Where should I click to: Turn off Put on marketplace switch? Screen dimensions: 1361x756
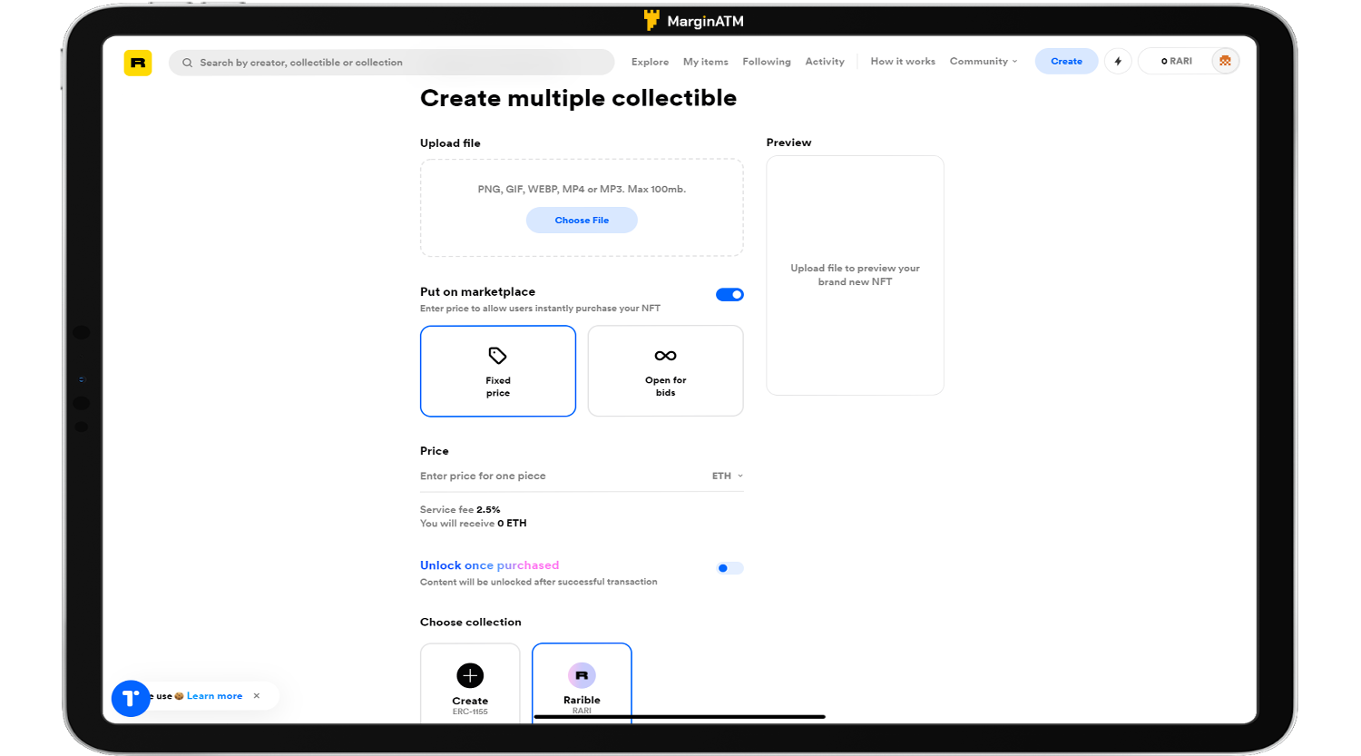tap(729, 294)
